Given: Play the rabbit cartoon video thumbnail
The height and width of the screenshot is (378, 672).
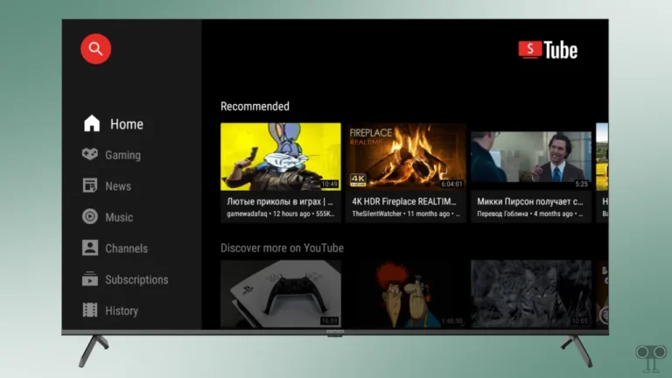Looking at the screenshot, I should tap(281, 157).
